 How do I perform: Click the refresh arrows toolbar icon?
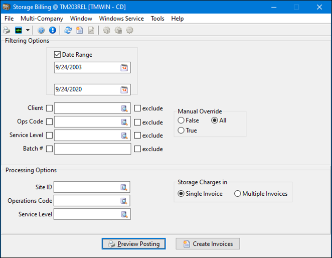[x=68, y=31]
